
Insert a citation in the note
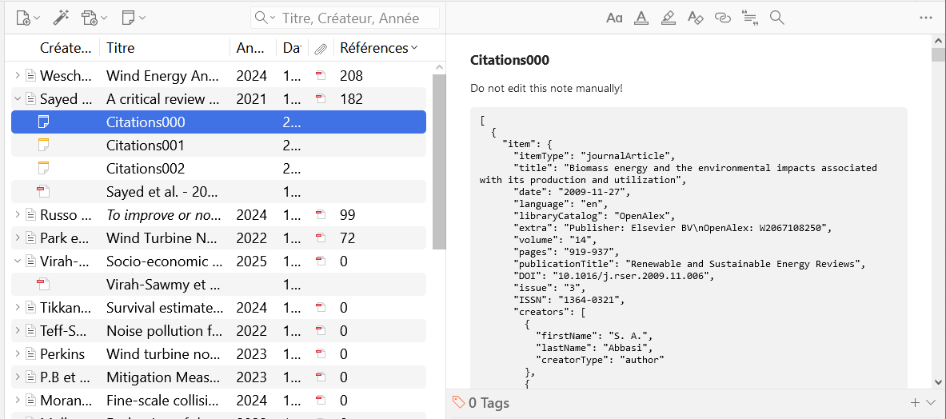[749, 18]
